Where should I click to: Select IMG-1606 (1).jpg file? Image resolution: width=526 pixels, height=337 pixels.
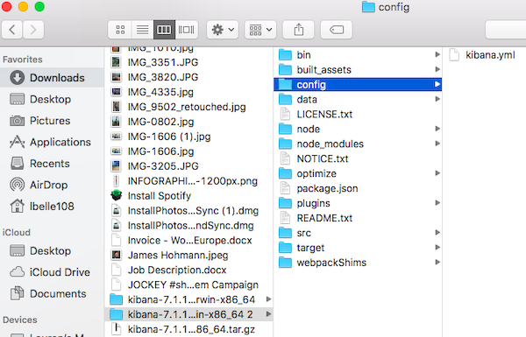[x=188, y=137]
